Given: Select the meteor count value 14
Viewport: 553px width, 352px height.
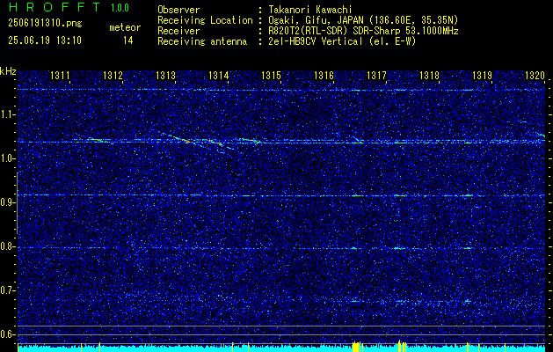Looking at the screenshot, I should (x=128, y=40).
